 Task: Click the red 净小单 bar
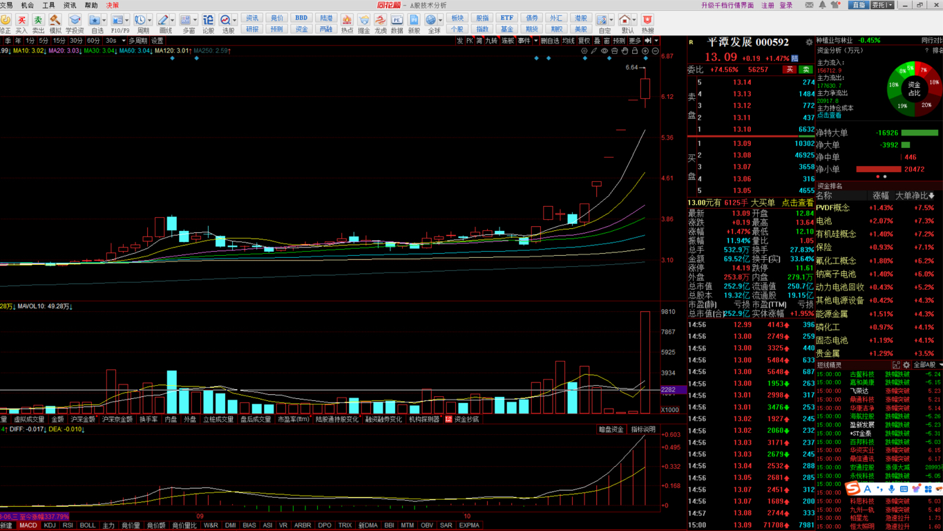(879, 169)
